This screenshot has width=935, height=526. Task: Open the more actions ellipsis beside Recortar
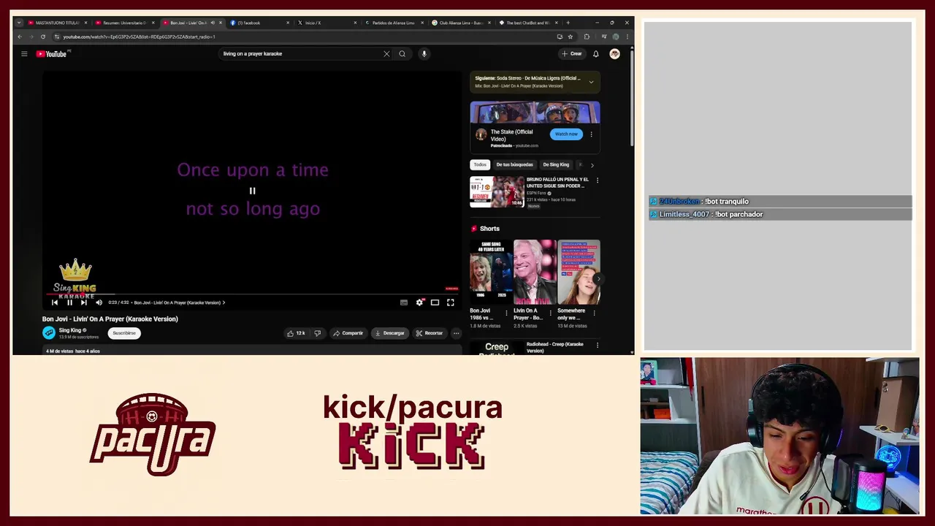coord(456,333)
